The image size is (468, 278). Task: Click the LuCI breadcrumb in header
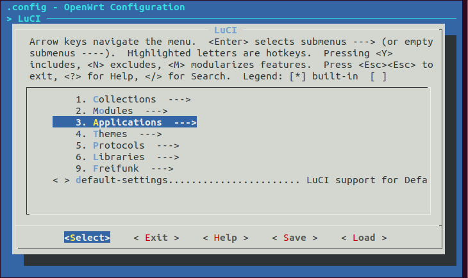click(x=29, y=19)
